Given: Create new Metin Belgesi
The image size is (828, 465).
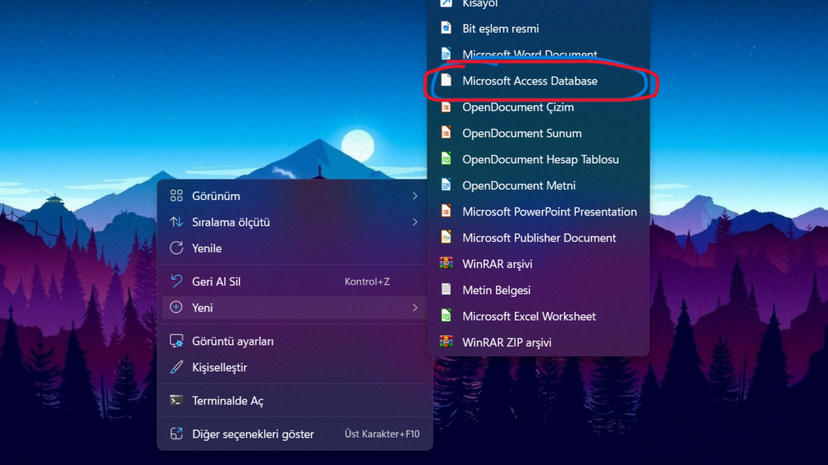Looking at the screenshot, I should 538,290.
